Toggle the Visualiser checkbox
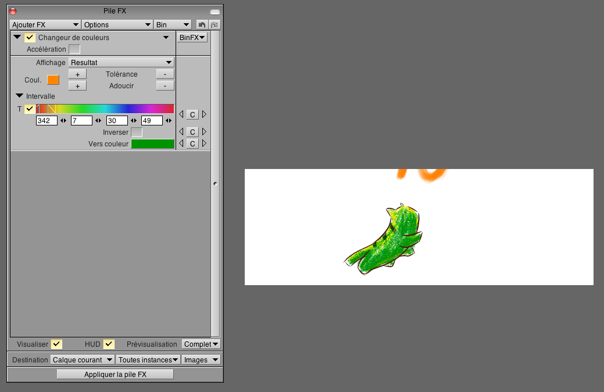 point(56,344)
